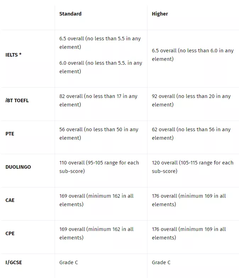Screen dimensions: 239x278
Task: Select the PTE row label
Action: click(x=10, y=134)
